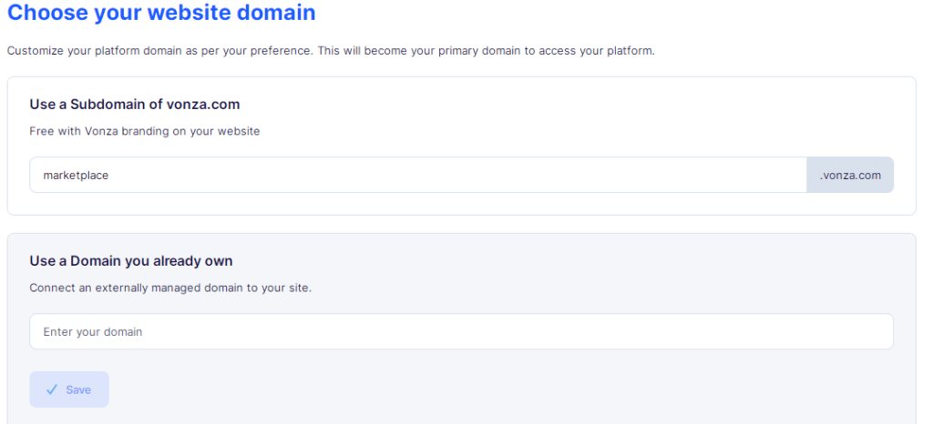
Task: Click the .vonza.com suffix box
Action: [x=850, y=175]
